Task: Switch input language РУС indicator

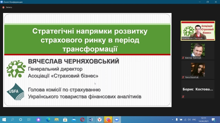Action: (x=194, y=120)
